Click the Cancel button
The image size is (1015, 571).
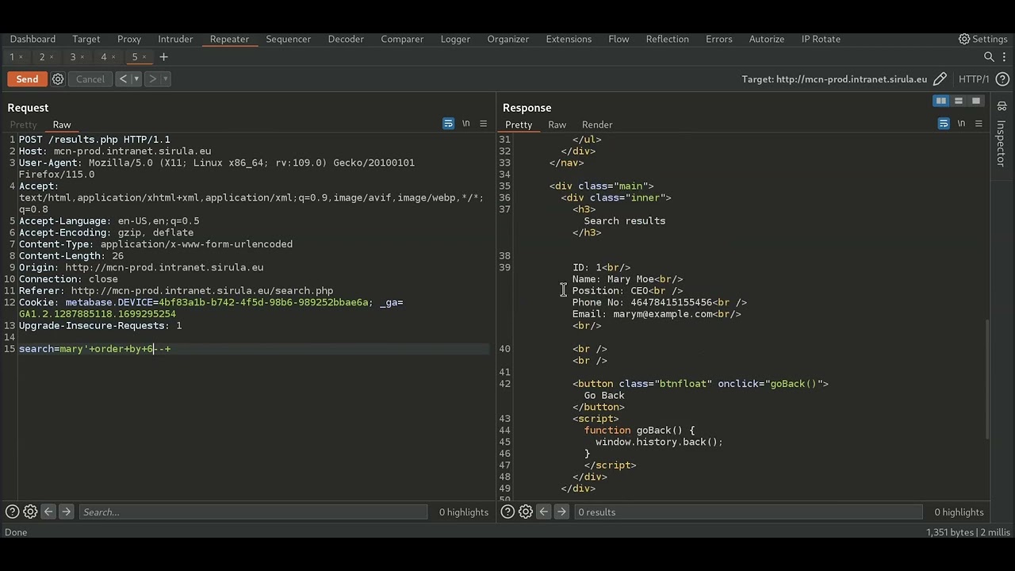click(x=90, y=79)
